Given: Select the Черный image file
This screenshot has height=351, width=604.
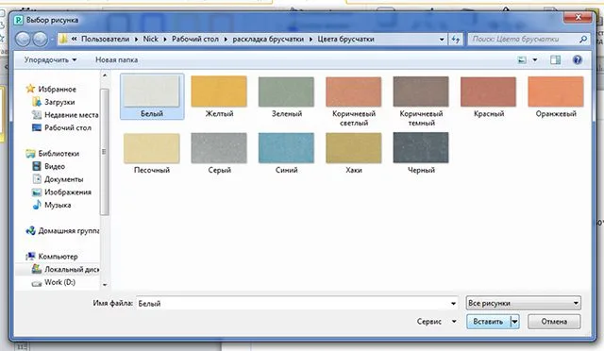Looking at the screenshot, I should pyautogui.click(x=421, y=154).
